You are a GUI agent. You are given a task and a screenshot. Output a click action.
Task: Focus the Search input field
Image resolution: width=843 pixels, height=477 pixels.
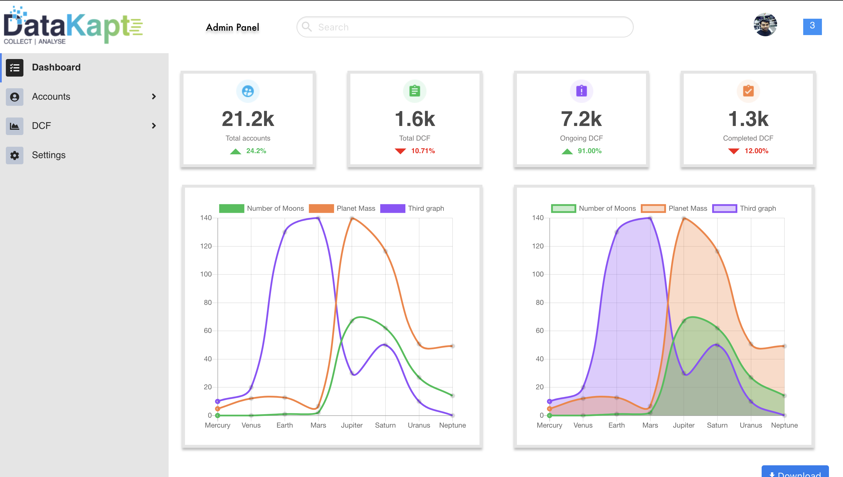(x=465, y=27)
